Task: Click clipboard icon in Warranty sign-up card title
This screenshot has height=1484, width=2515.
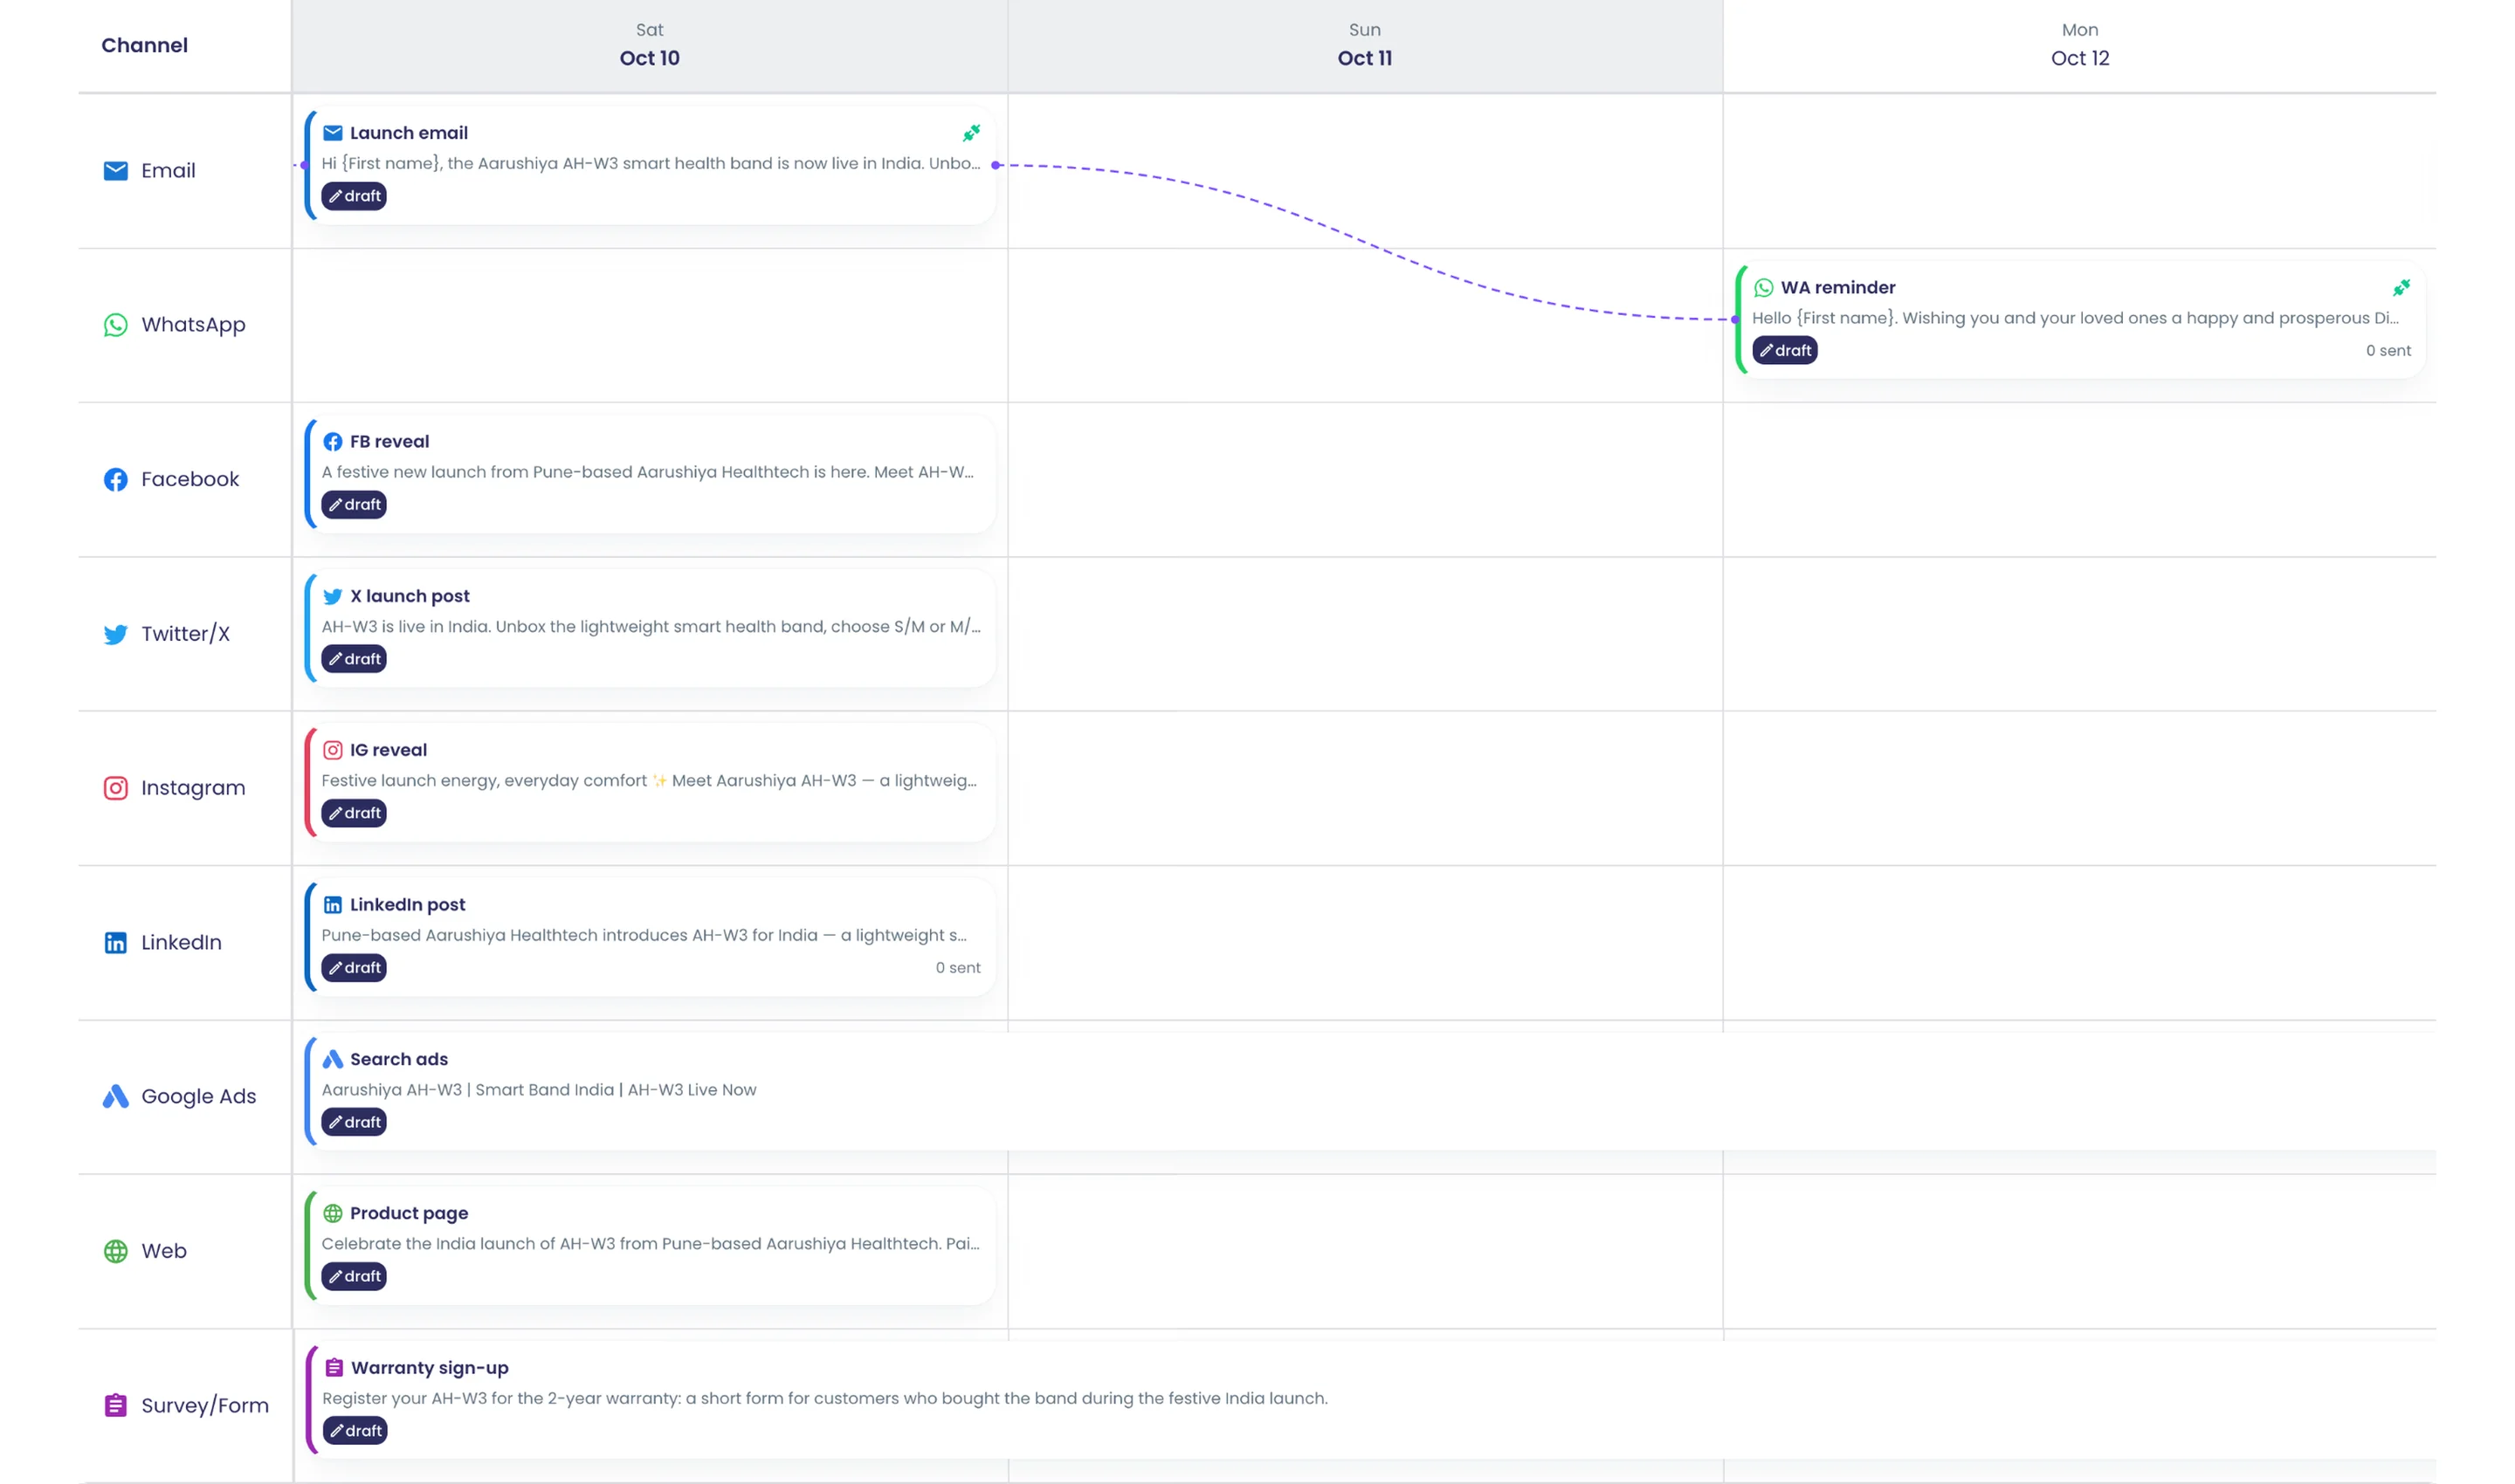Action: [x=334, y=1368]
